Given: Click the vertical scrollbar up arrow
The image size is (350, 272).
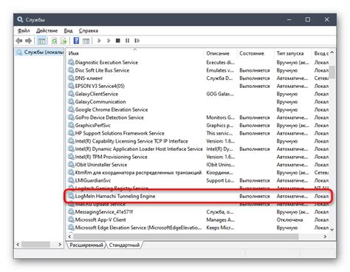Looking at the screenshot, I should [332, 52].
